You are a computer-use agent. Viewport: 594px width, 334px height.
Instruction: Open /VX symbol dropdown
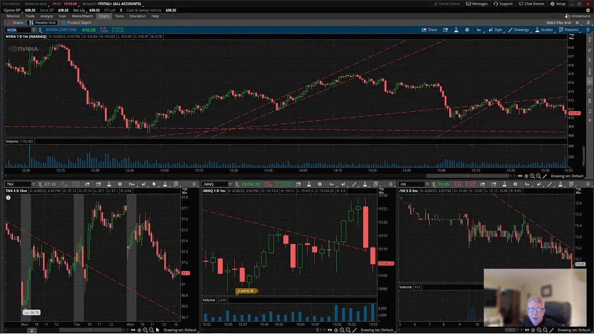click(427, 184)
